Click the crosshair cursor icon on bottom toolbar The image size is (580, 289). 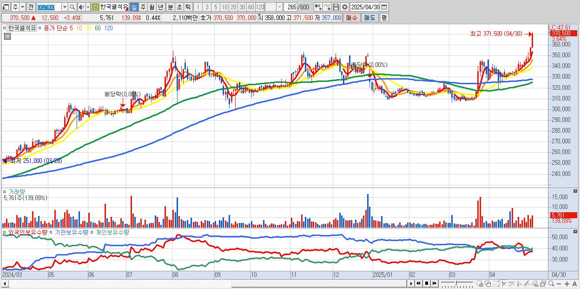504,283
